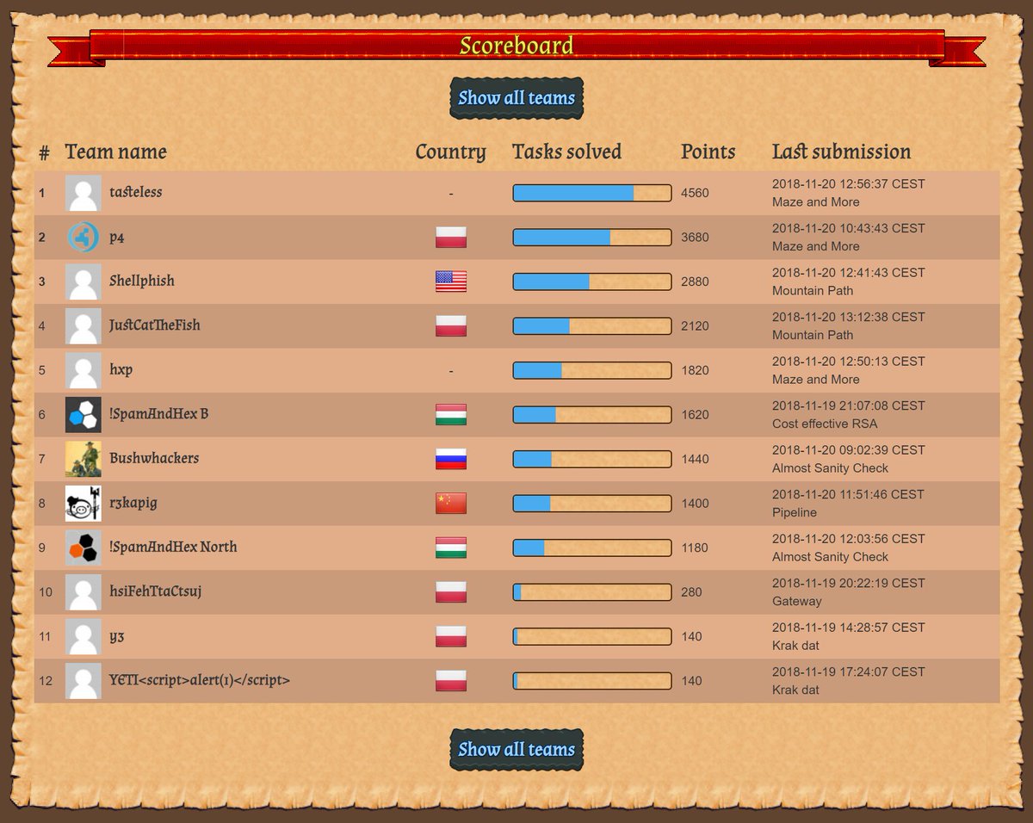Click the Shellphish default avatar
The height and width of the screenshot is (823, 1033).
(84, 282)
